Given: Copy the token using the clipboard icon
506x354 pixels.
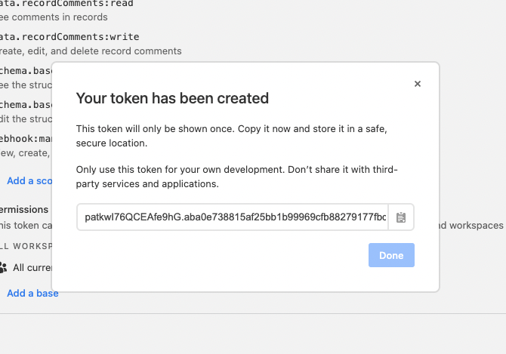Looking at the screenshot, I should pos(401,217).
